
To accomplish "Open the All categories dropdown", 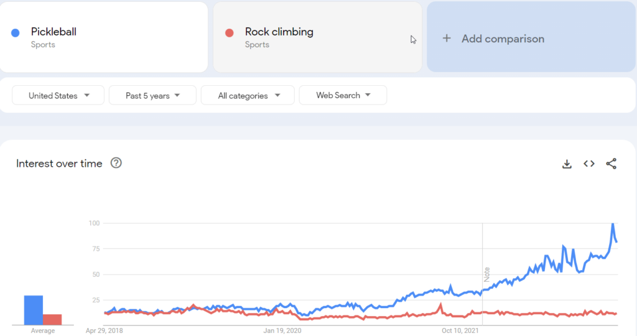I will click(248, 96).
